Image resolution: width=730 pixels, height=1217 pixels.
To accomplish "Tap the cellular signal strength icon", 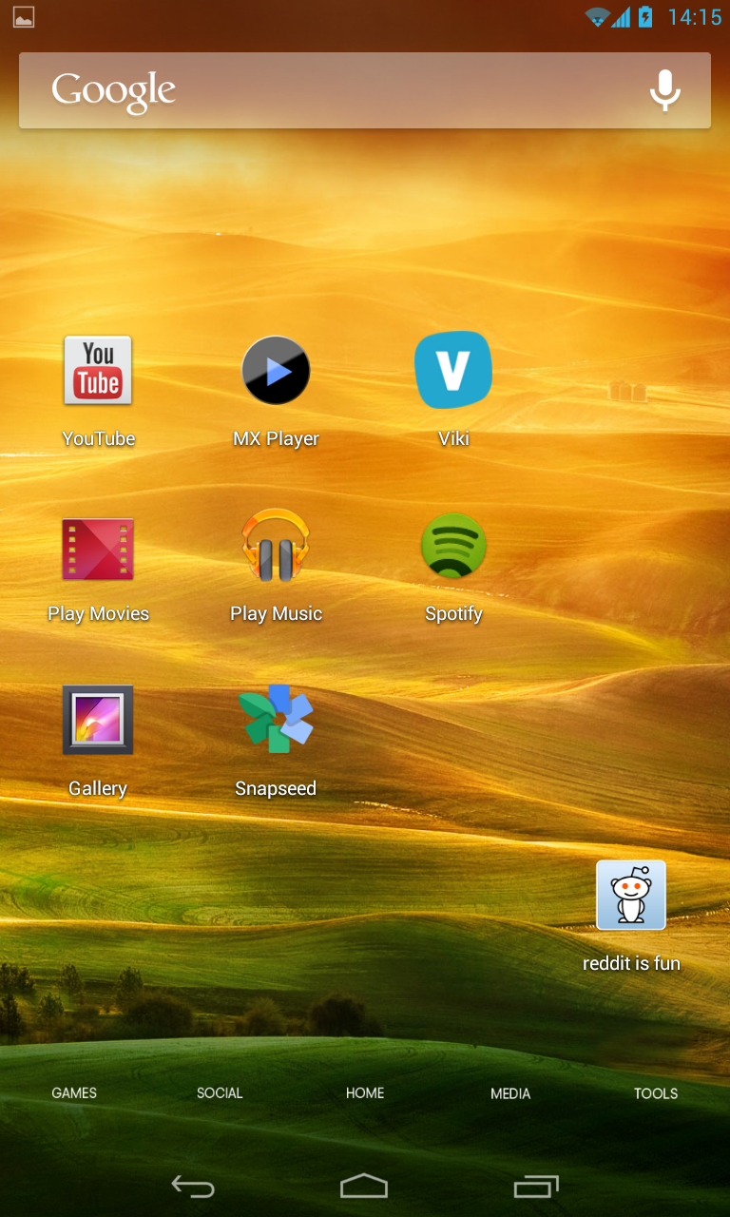I will (621, 17).
